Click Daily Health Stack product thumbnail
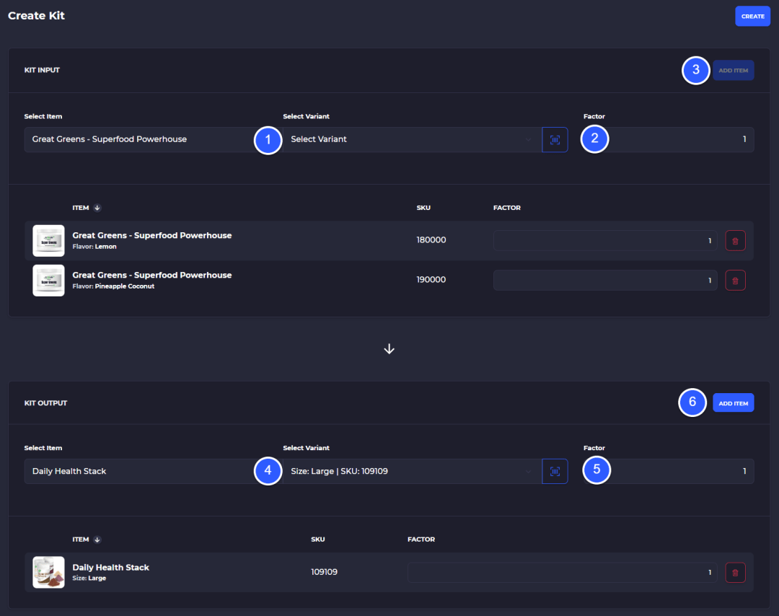 coord(49,572)
